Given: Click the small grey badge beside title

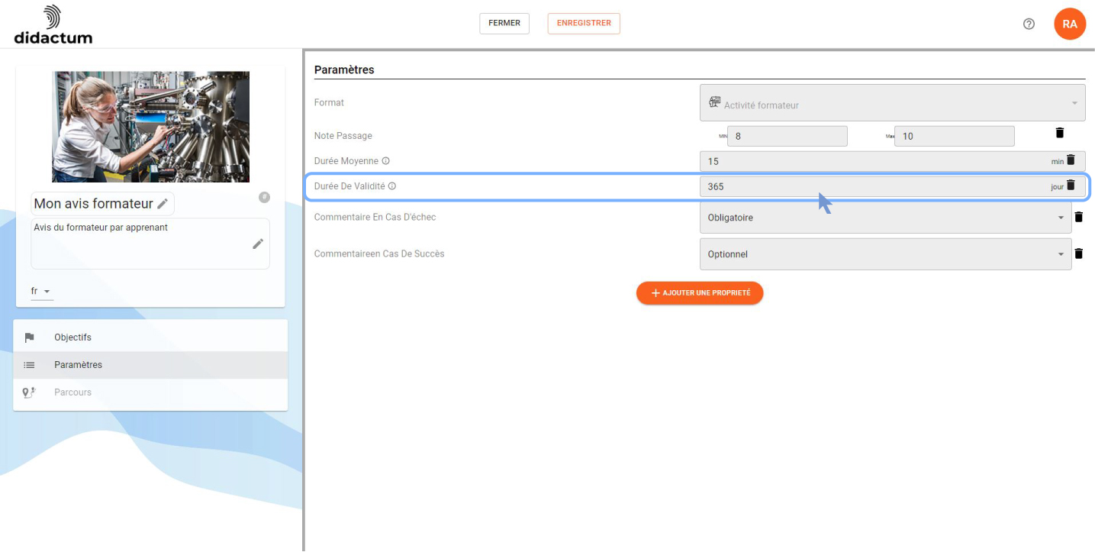Looking at the screenshot, I should coord(264,198).
